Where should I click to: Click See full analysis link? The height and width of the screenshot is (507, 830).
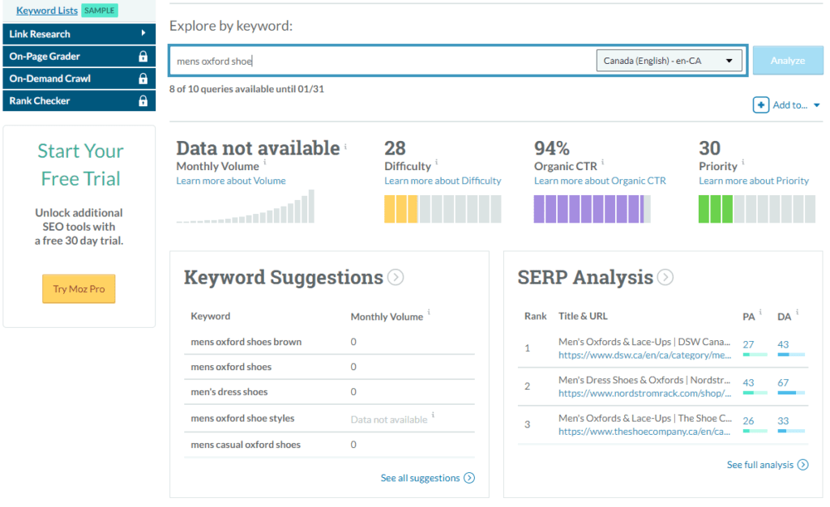pos(760,465)
